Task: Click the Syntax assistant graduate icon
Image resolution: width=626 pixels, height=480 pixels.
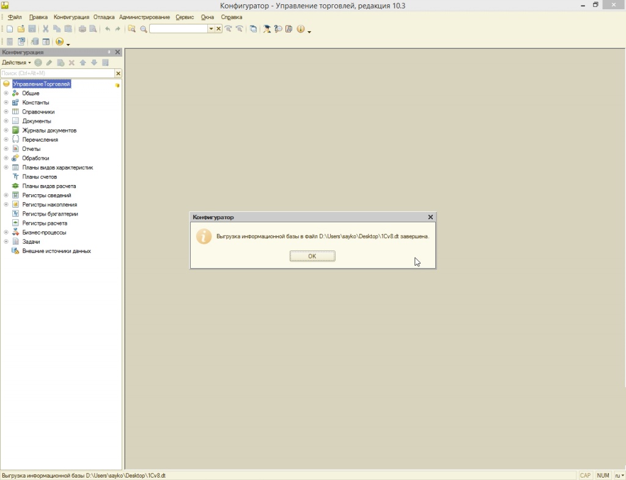Action: coord(267,29)
